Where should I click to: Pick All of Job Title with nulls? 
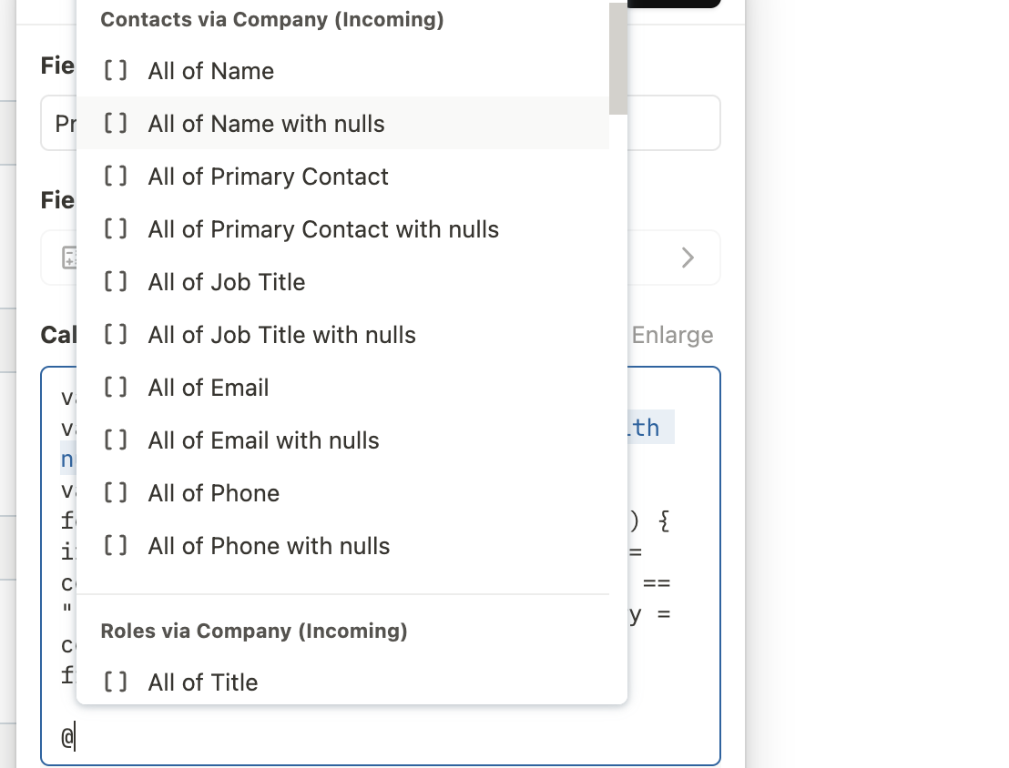[343, 335]
